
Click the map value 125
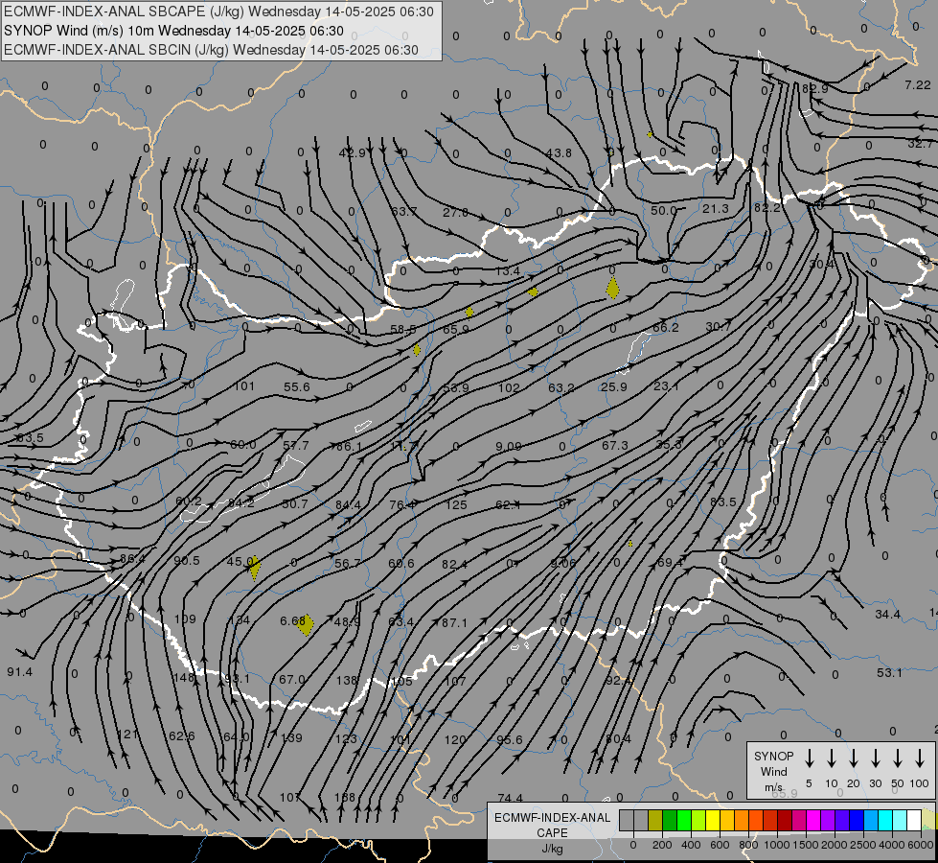(456, 505)
